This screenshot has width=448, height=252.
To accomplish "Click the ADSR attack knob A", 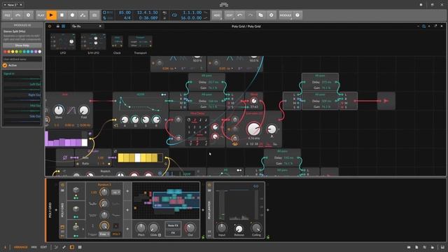I will coord(125,120).
